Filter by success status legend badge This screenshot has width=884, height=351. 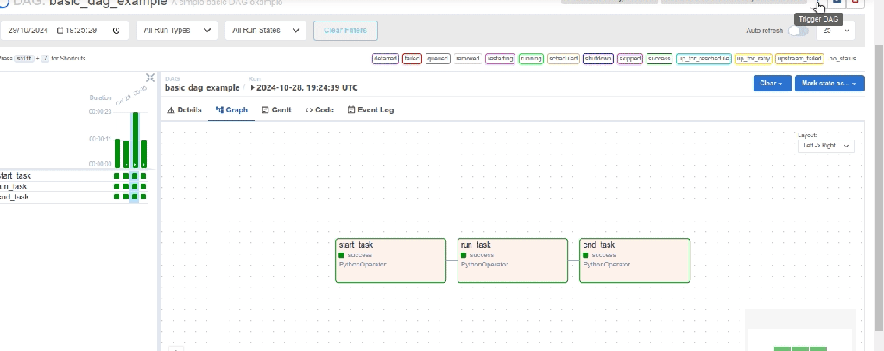(x=660, y=59)
